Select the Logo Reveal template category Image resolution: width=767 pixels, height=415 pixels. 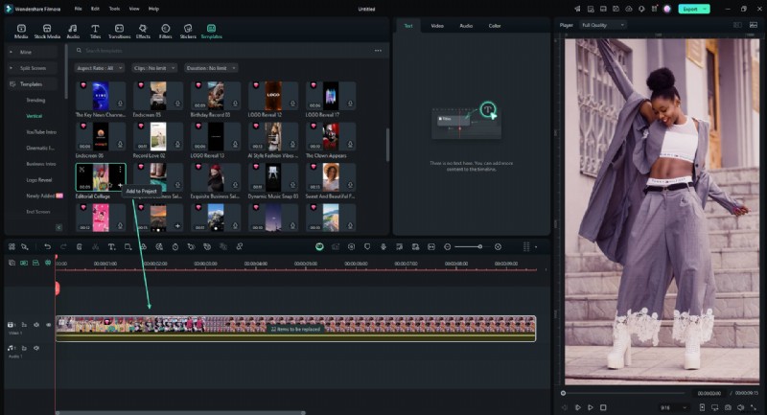39,179
